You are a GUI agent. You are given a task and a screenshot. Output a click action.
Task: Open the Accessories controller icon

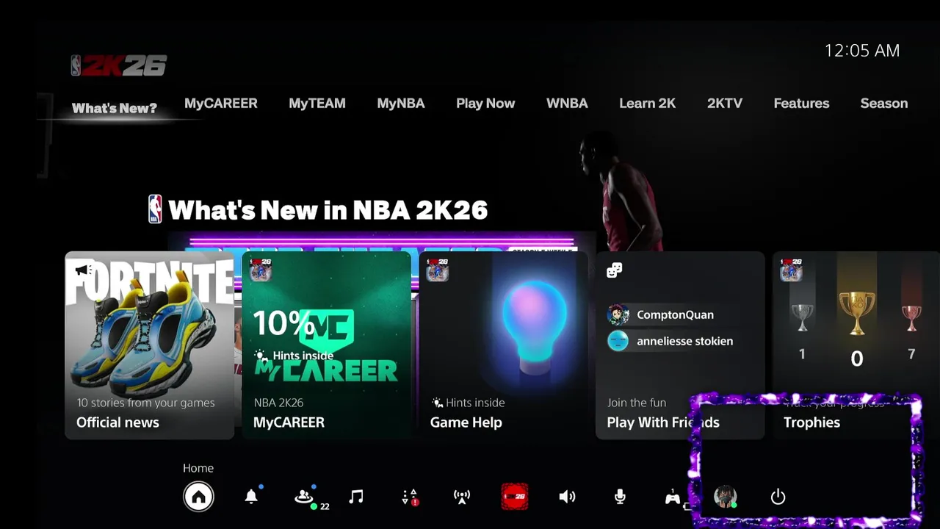point(673,497)
